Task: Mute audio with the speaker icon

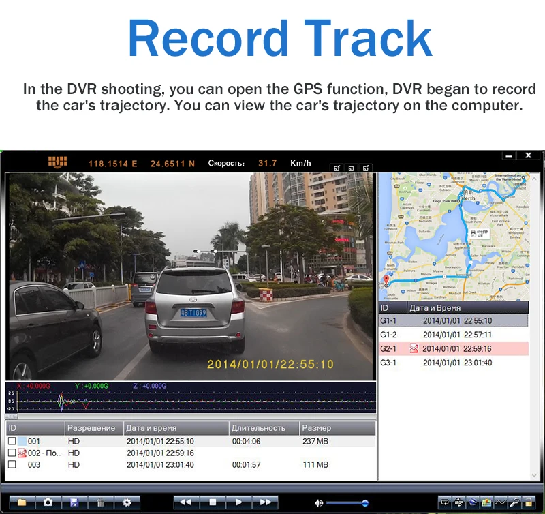Action: point(318,503)
